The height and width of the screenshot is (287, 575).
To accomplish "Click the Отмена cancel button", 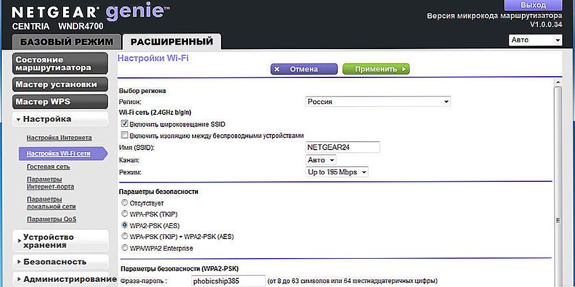I will point(304,69).
